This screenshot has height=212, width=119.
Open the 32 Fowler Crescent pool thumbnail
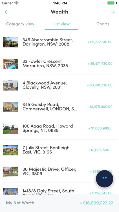[11, 64]
